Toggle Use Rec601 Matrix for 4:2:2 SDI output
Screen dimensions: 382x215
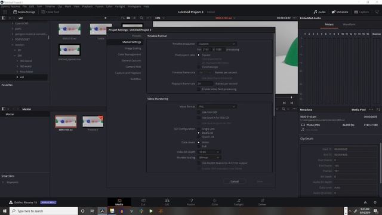[x=199, y=163]
